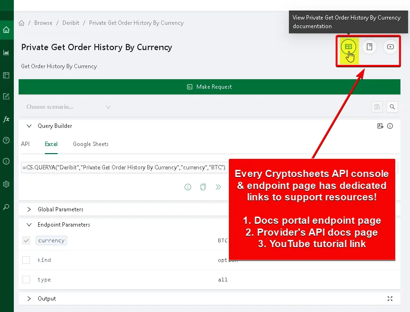Toggle the currency parameter checkbox
410x312 pixels.
click(26, 240)
